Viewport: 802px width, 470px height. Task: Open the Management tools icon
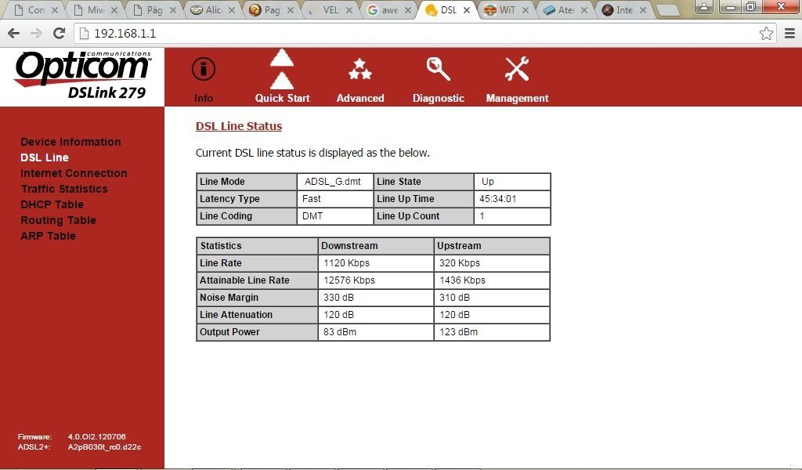coord(517,69)
